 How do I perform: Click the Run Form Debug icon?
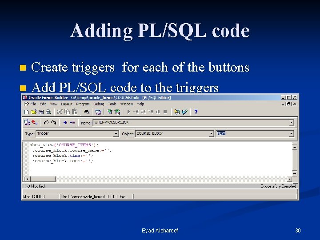pos(117,112)
